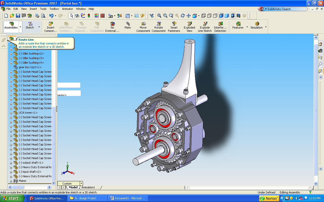Toggle the Section View
Viewport: 324px width, 202px height.
tap(238, 16)
